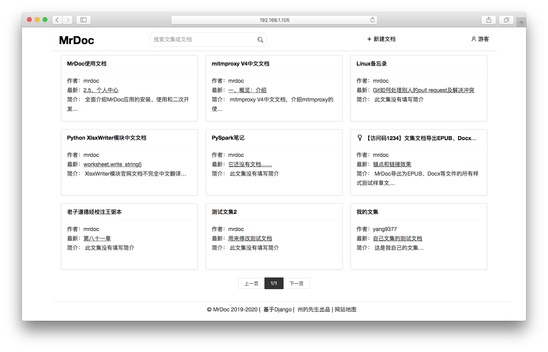Viewport: 548px width, 352px height.
Task: Click the search magnifier icon
Action: coord(260,39)
